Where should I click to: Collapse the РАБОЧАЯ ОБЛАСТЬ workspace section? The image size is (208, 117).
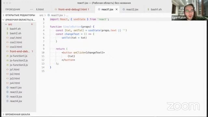click(19, 20)
